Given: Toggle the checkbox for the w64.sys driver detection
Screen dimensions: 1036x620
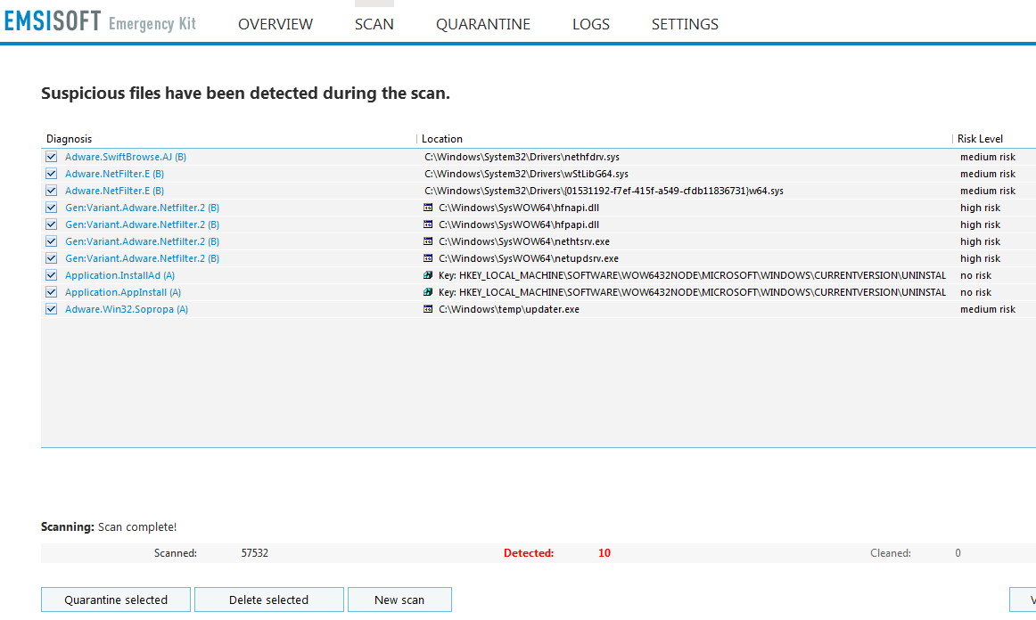Looking at the screenshot, I should (x=51, y=191).
